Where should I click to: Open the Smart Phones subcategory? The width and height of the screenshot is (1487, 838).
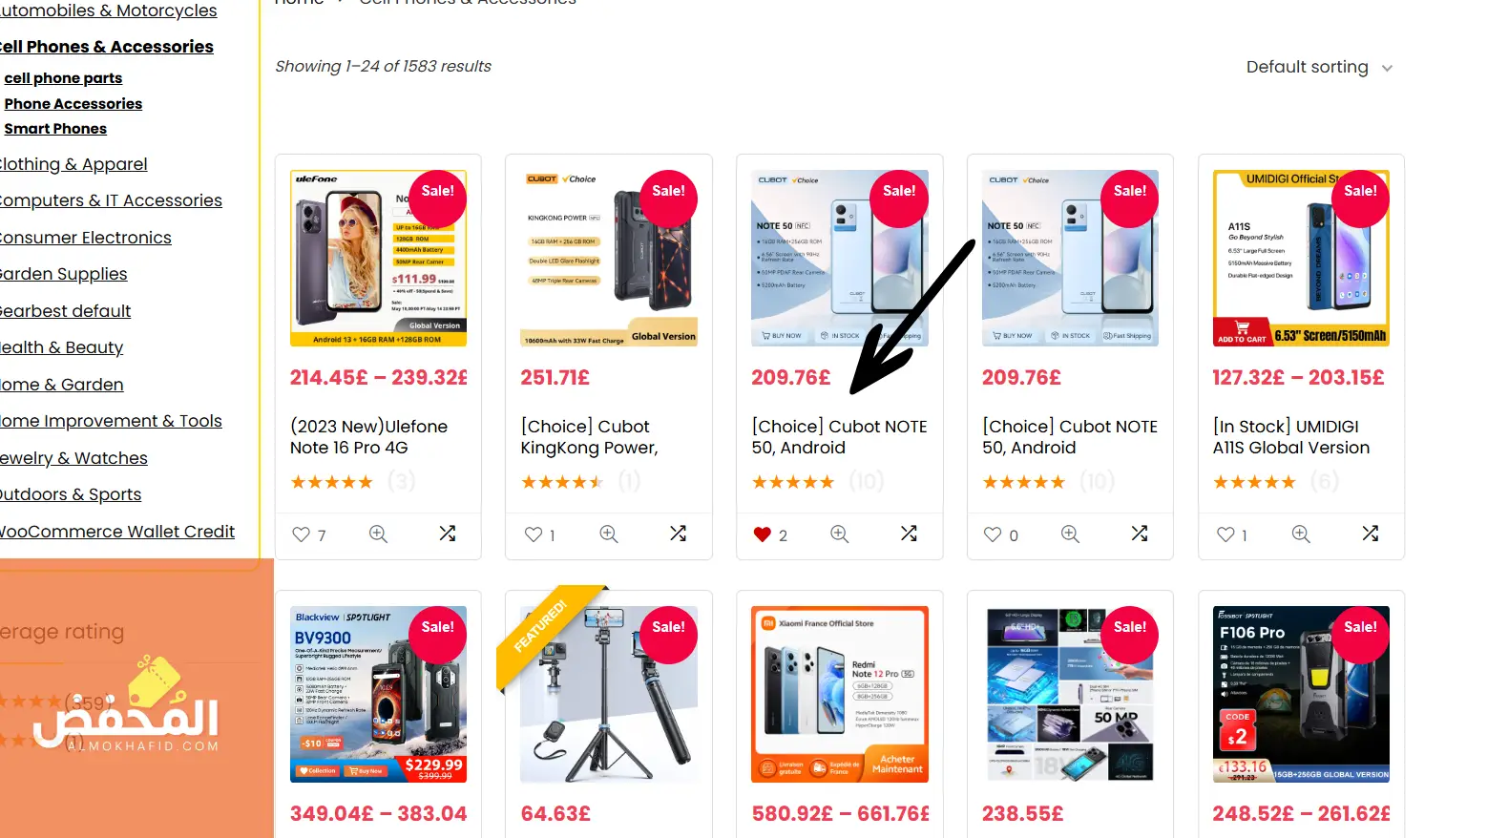[x=55, y=129]
